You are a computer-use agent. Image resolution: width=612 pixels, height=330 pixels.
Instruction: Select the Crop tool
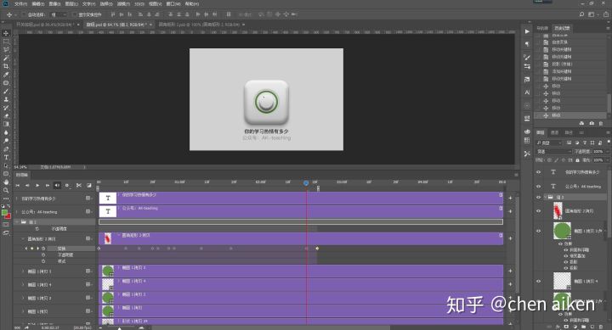6,66
